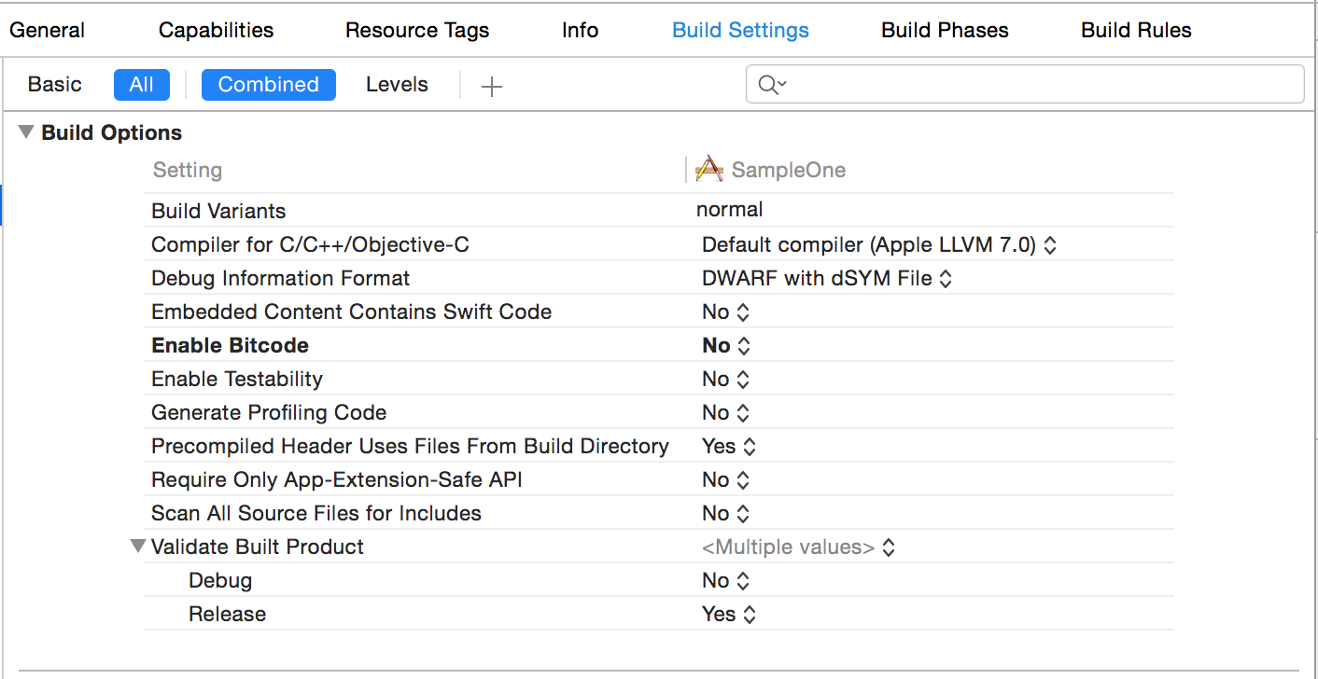Select Require Only App-Extension-Safe API label

[x=336, y=480]
